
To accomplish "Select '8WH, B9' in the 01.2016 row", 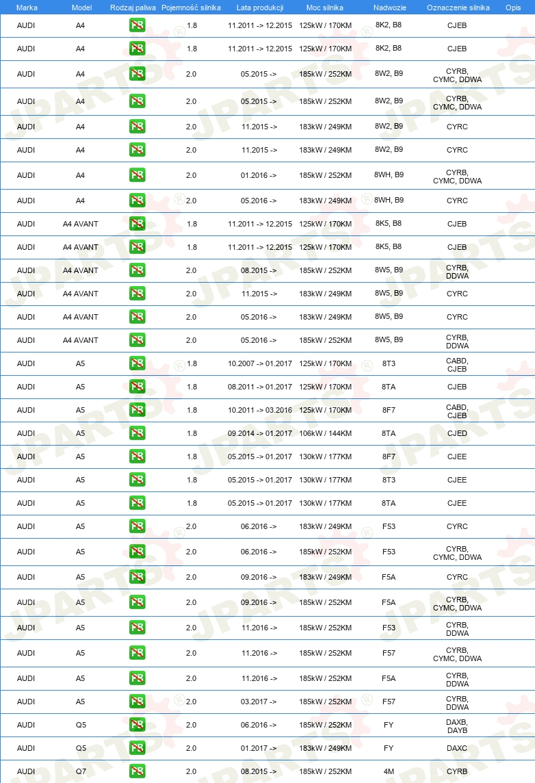I will (389, 175).
